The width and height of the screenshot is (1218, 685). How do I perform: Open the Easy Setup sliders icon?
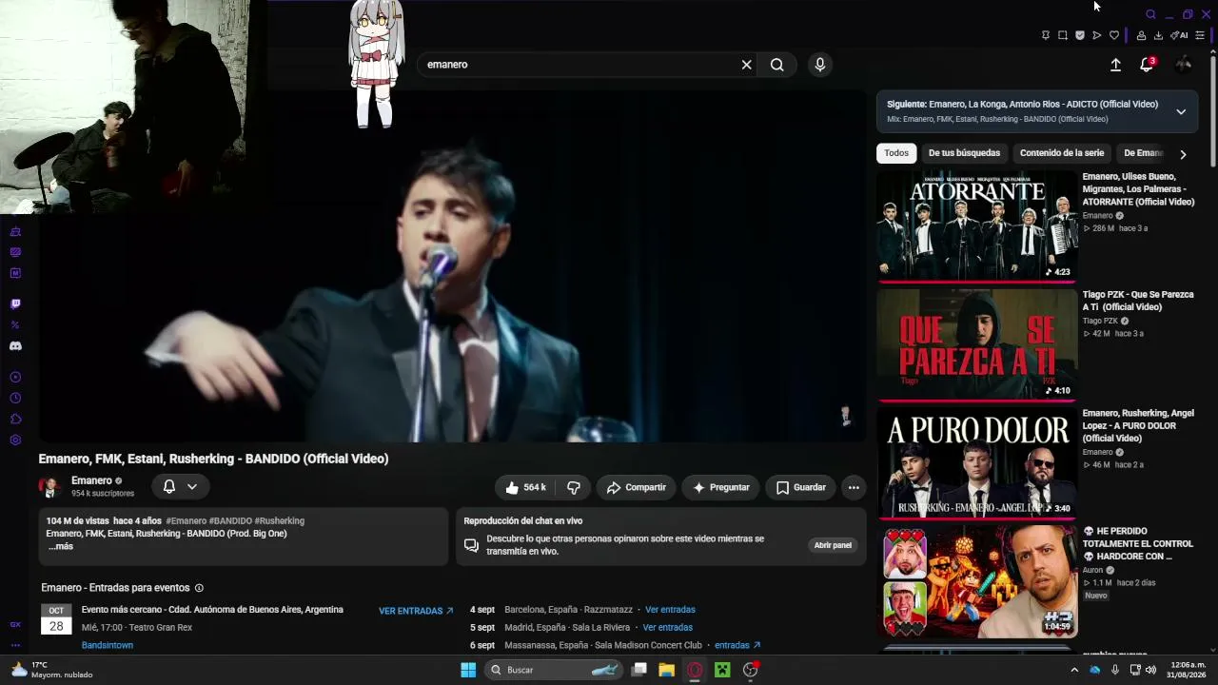coord(1200,35)
